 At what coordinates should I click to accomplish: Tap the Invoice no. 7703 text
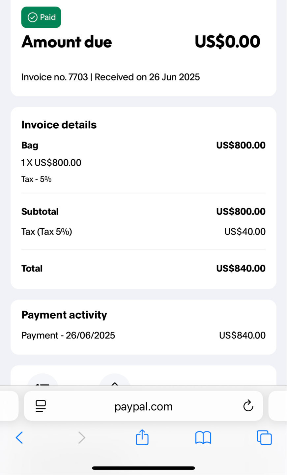tap(55, 77)
